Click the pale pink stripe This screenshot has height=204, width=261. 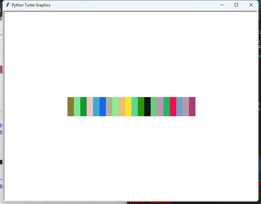coord(90,107)
